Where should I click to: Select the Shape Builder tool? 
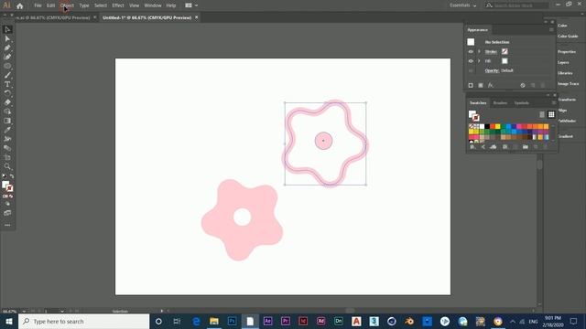pos(7,111)
